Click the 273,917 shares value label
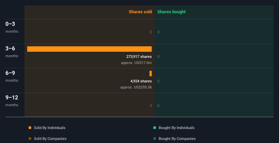Viewport: 279px width, 143px height. [x=139, y=57]
